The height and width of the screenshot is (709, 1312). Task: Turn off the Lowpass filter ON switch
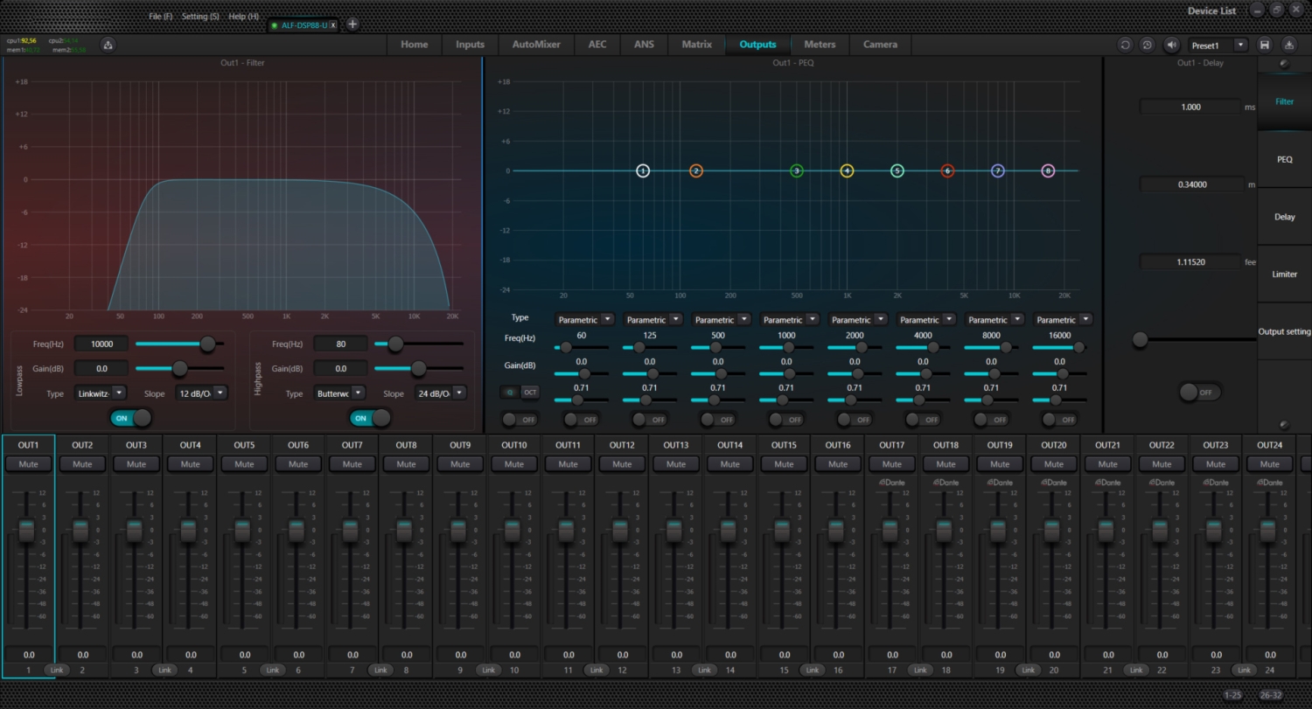[x=131, y=418]
